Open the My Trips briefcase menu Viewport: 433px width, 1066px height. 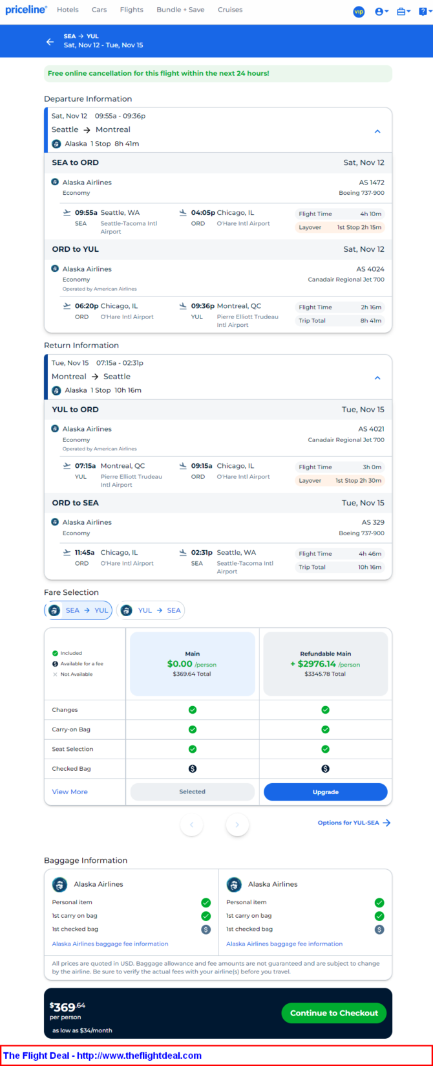tap(403, 12)
